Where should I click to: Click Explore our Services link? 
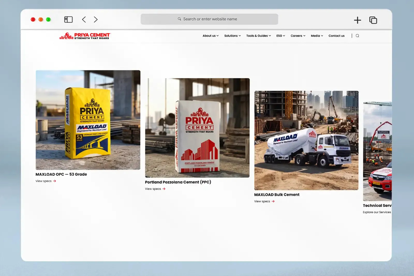[377, 212]
